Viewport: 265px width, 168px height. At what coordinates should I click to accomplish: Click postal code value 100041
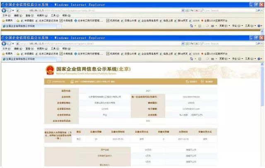pyautogui.click(x=191, y=103)
